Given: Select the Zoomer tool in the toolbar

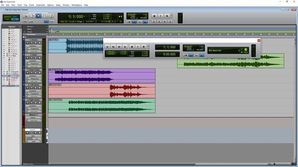Looking at the screenshot, I should tap(25, 16).
